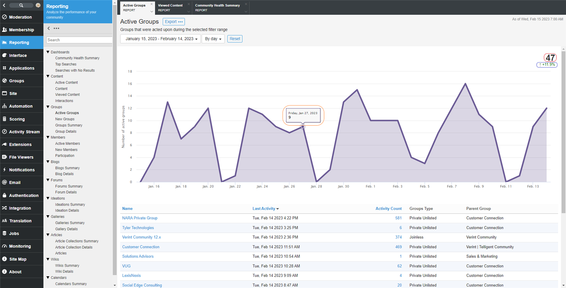This screenshot has height=288, width=566.
Task: Collapse the Ideations tree section
Action: (x=48, y=198)
